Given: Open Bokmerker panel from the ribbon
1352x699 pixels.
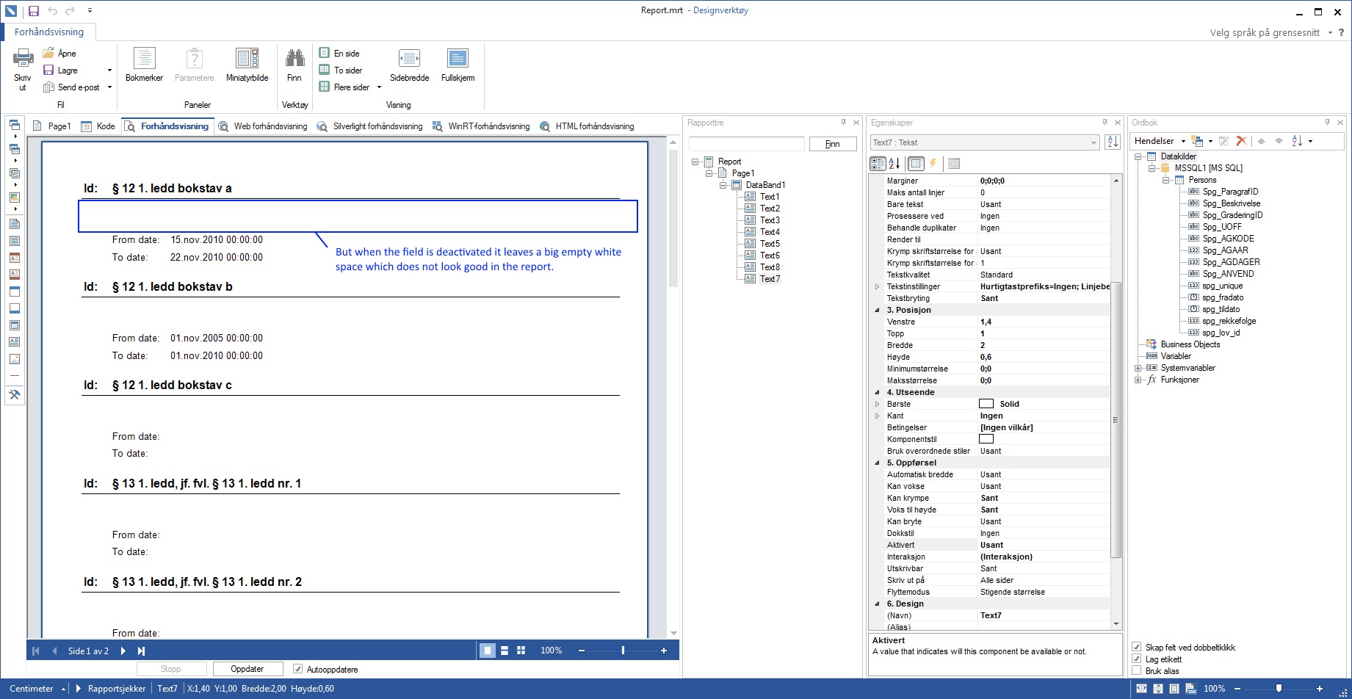Looking at the screenshot, I should (144, 65).
